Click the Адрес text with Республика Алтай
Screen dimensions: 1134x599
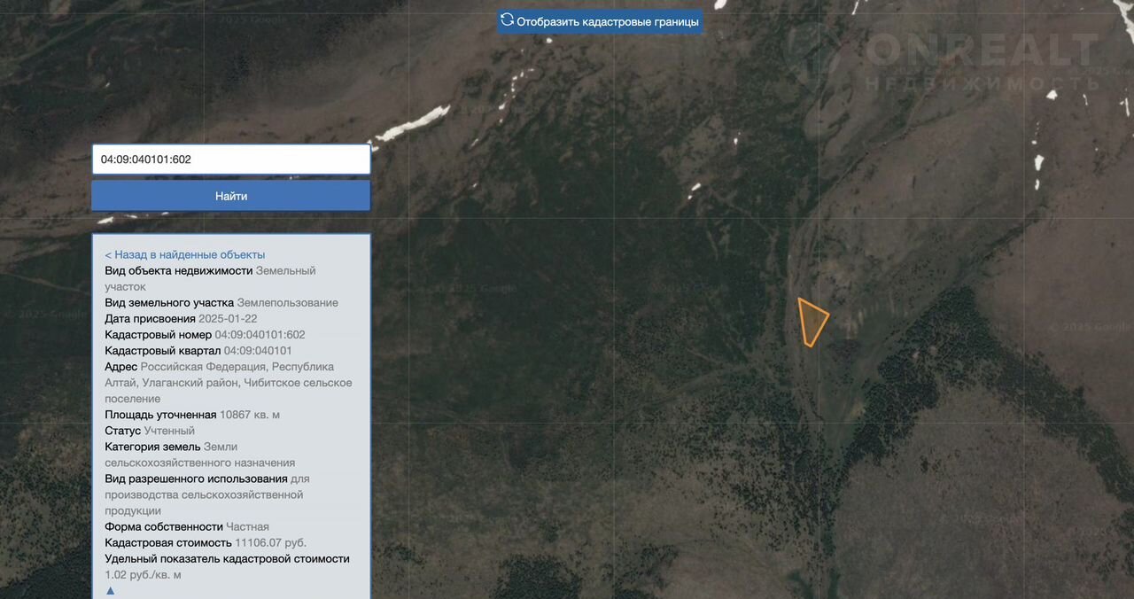[228, 383]
